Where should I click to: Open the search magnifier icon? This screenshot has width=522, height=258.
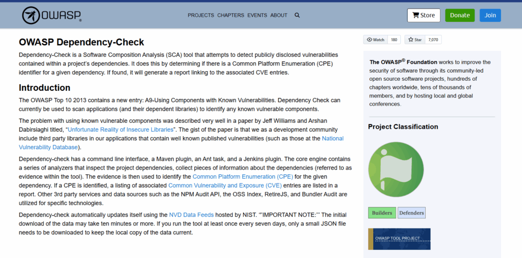[x=297, y=15]
